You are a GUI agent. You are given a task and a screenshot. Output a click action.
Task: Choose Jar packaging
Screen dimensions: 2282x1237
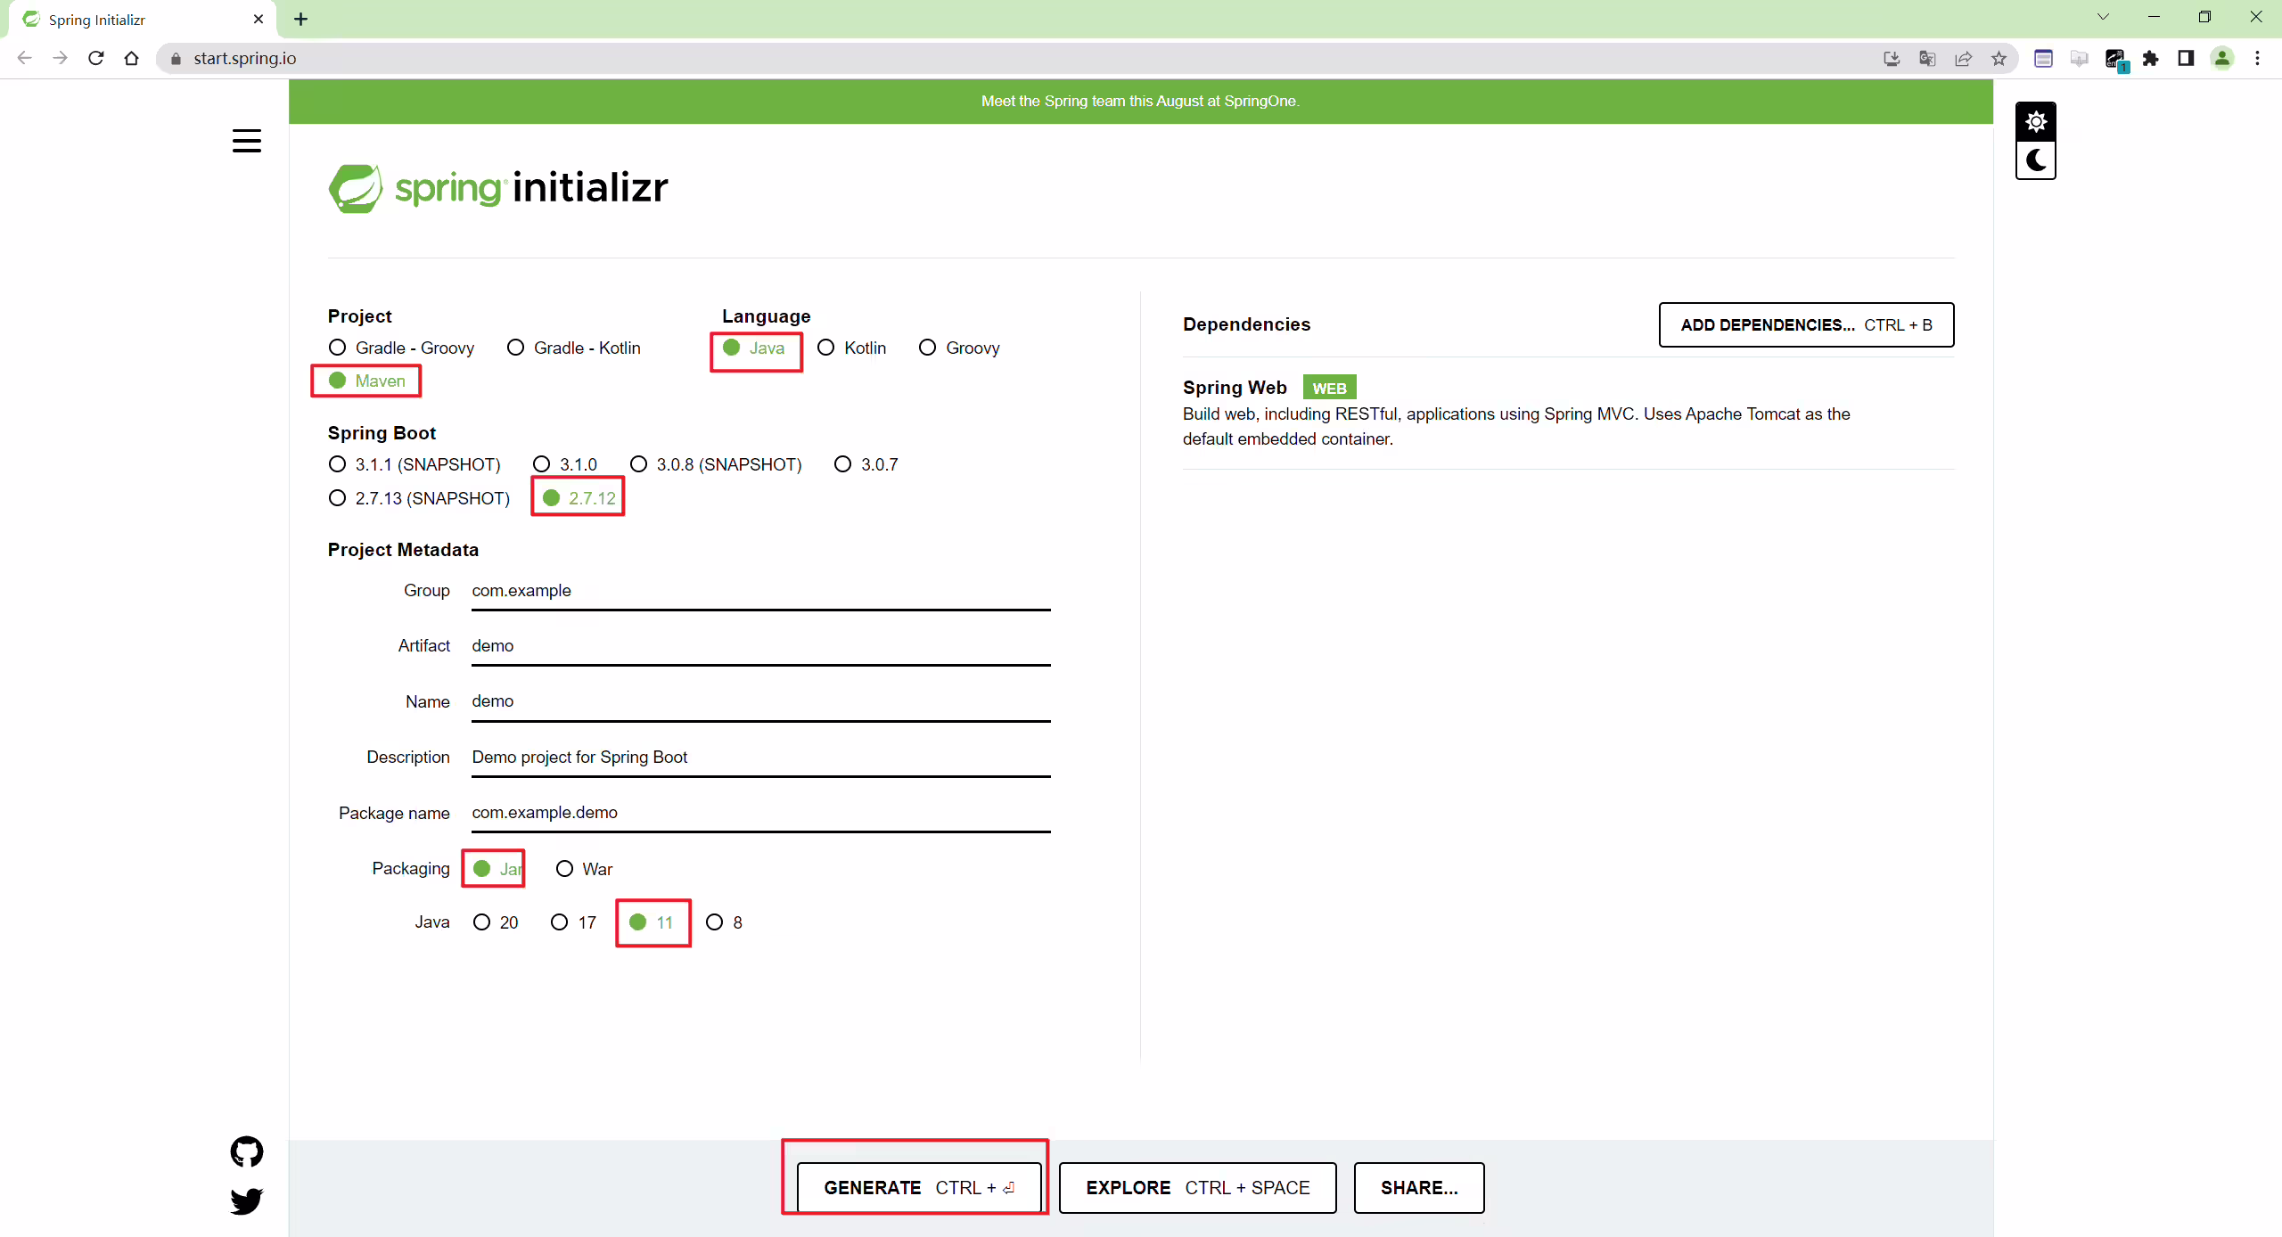click(497, 869)
